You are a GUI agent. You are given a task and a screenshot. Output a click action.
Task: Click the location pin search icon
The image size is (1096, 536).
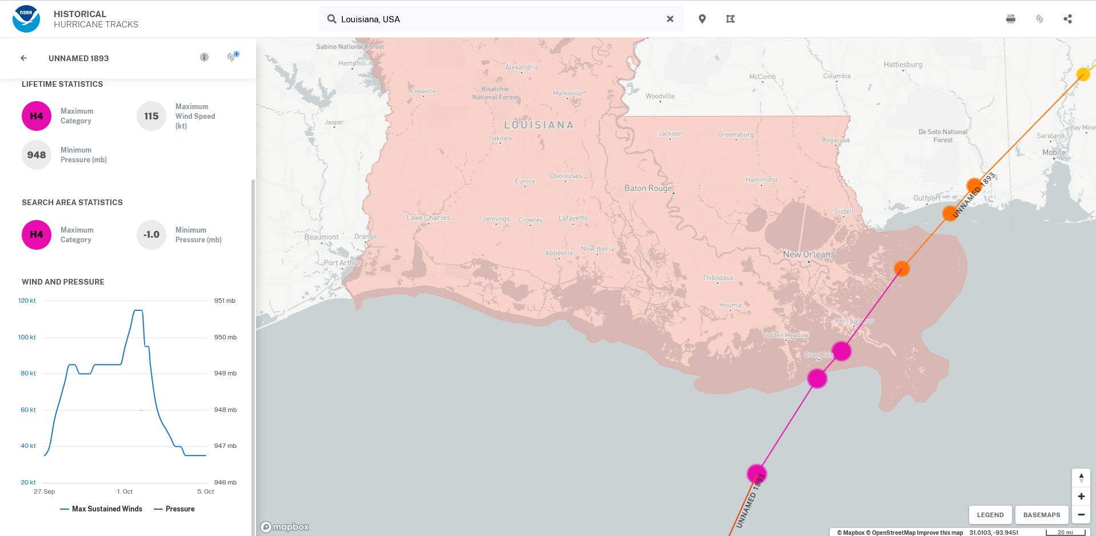pyautogui.click(x=702, y=19)
